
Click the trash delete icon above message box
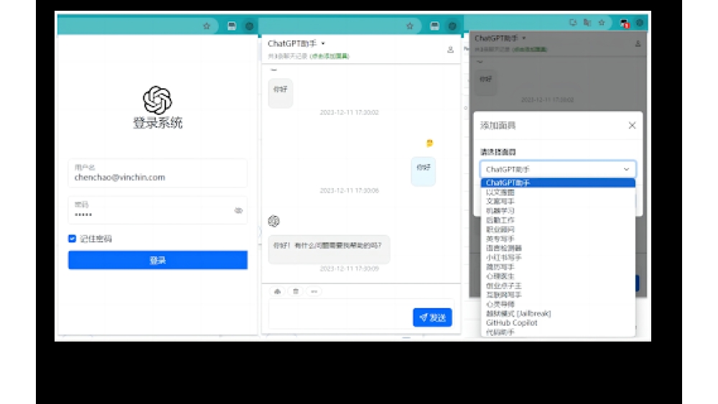[296, 291]
